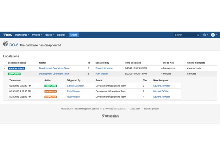Click the JIRA version text in footer
Viewport: 220px width, 156px height.
(x=94, y=109)
